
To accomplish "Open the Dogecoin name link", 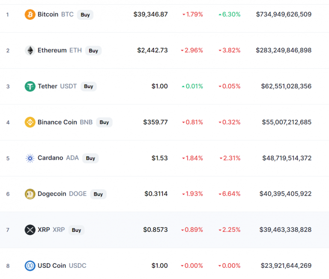I will point(52,194).
